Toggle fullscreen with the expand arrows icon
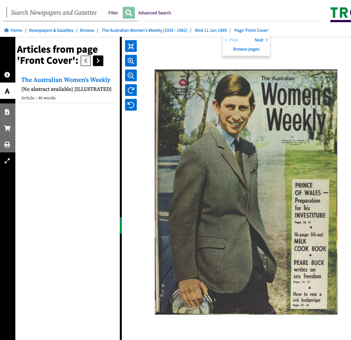351x340 pixels. (x=7, y=161)
